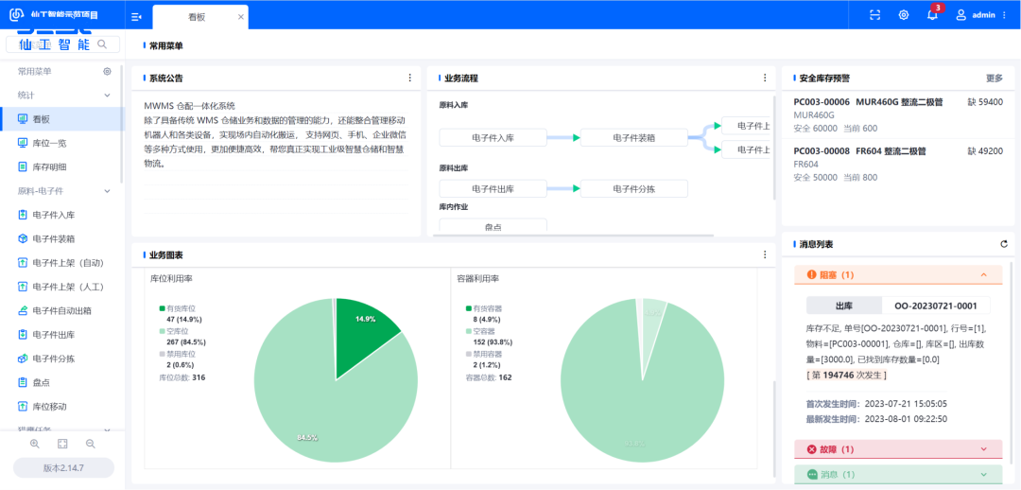The width and height of the screenshot is (1021, 490).
Task: Click the zoom out magnifier in sidebar footer
Action: pyautogui.click(x=91, y=444)
